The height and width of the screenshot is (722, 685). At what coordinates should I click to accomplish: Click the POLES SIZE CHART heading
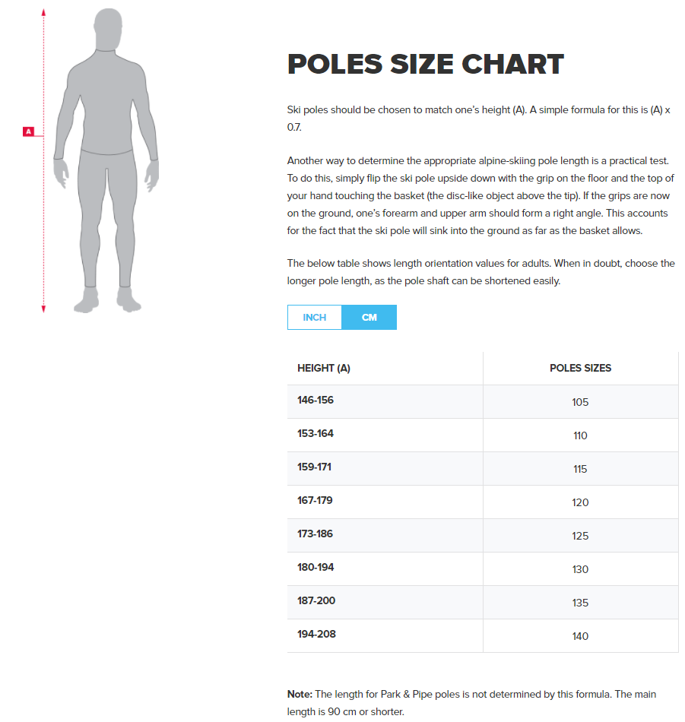point(426,65)
